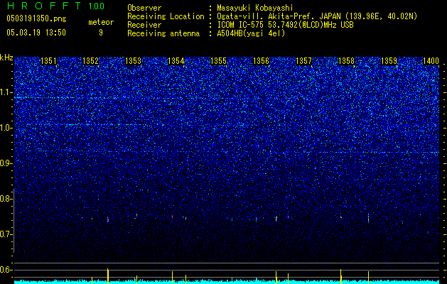Click the HROFFT title text
This screenshot has height=284, width=447.
(x=44, y=6)
